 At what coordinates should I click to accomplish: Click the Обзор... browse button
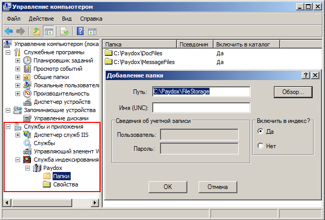click(293, 91)
